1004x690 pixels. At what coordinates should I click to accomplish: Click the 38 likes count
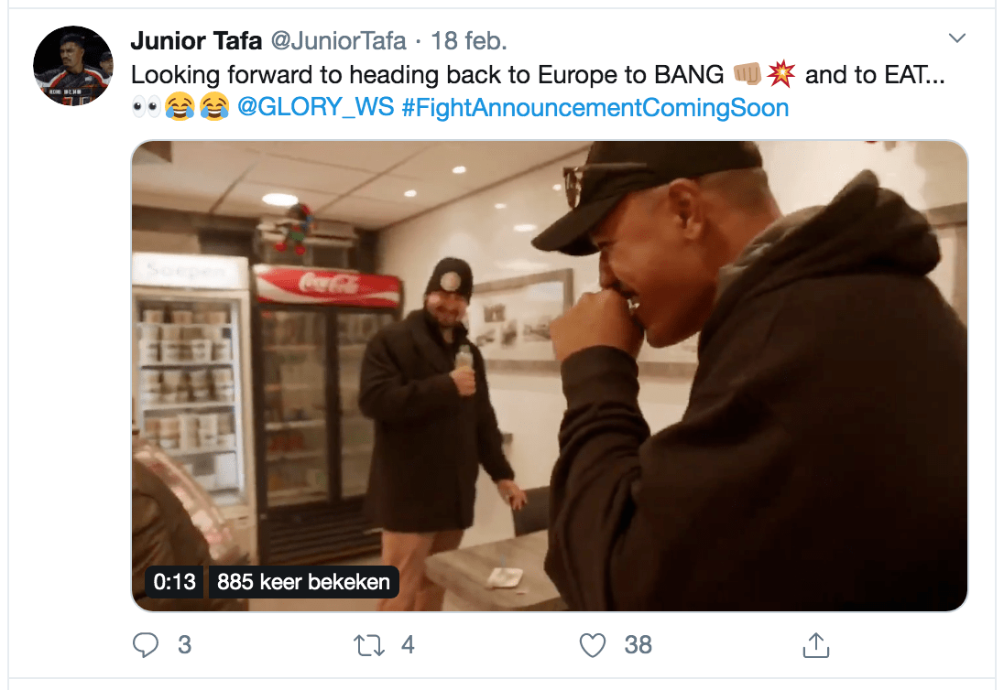click(638, 645)
